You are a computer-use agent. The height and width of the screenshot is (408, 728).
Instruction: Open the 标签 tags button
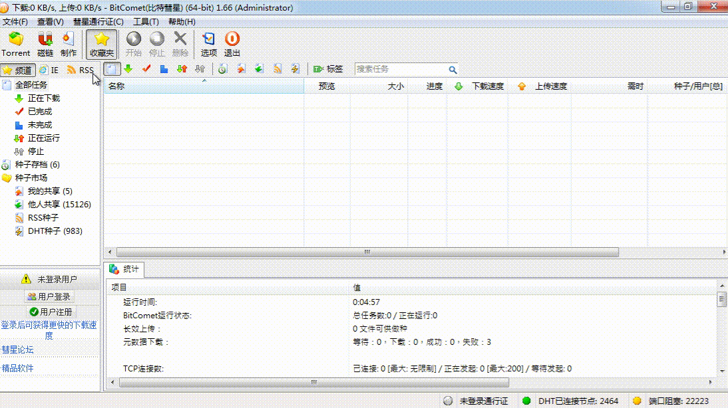click(328, 69)
